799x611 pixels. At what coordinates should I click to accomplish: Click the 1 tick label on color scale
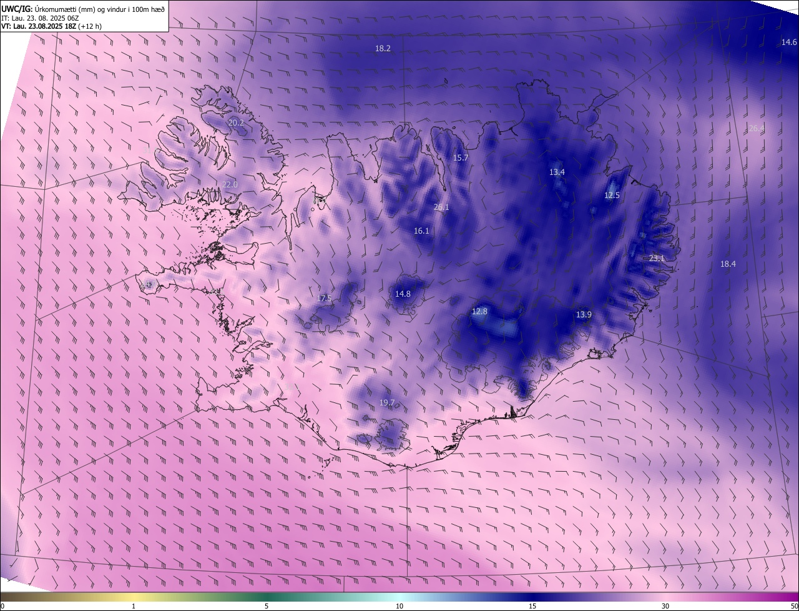(x=134, y=606)
